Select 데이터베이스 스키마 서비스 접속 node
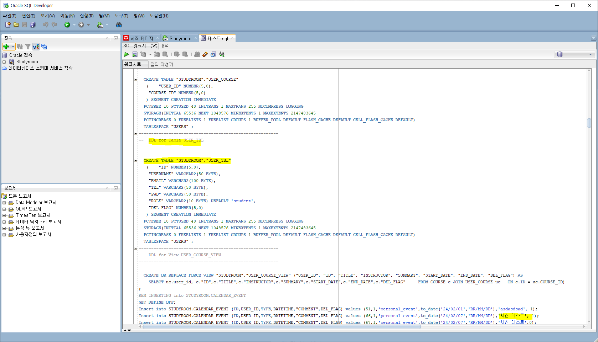The width and height of the screenshot is (598, 342). click(41, 68)
